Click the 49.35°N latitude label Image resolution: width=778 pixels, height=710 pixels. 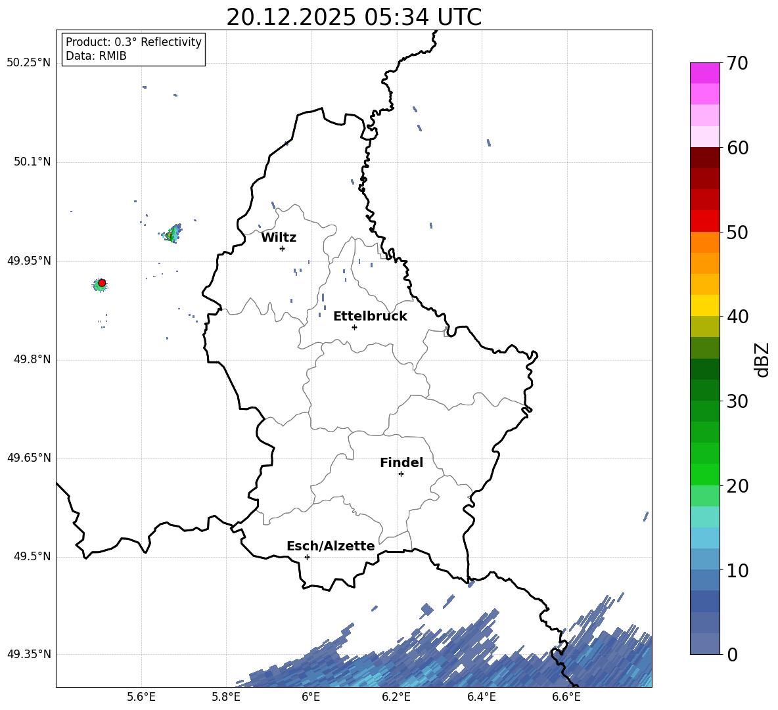point(29,654)
